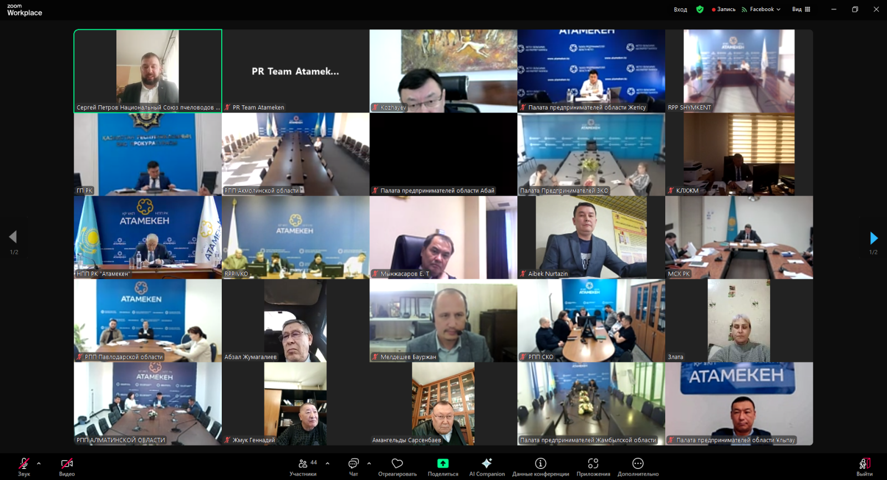Select РПП Акмолинской области tile
The image size is (887, 480).
pyautogui.click(x=295, y=154)
